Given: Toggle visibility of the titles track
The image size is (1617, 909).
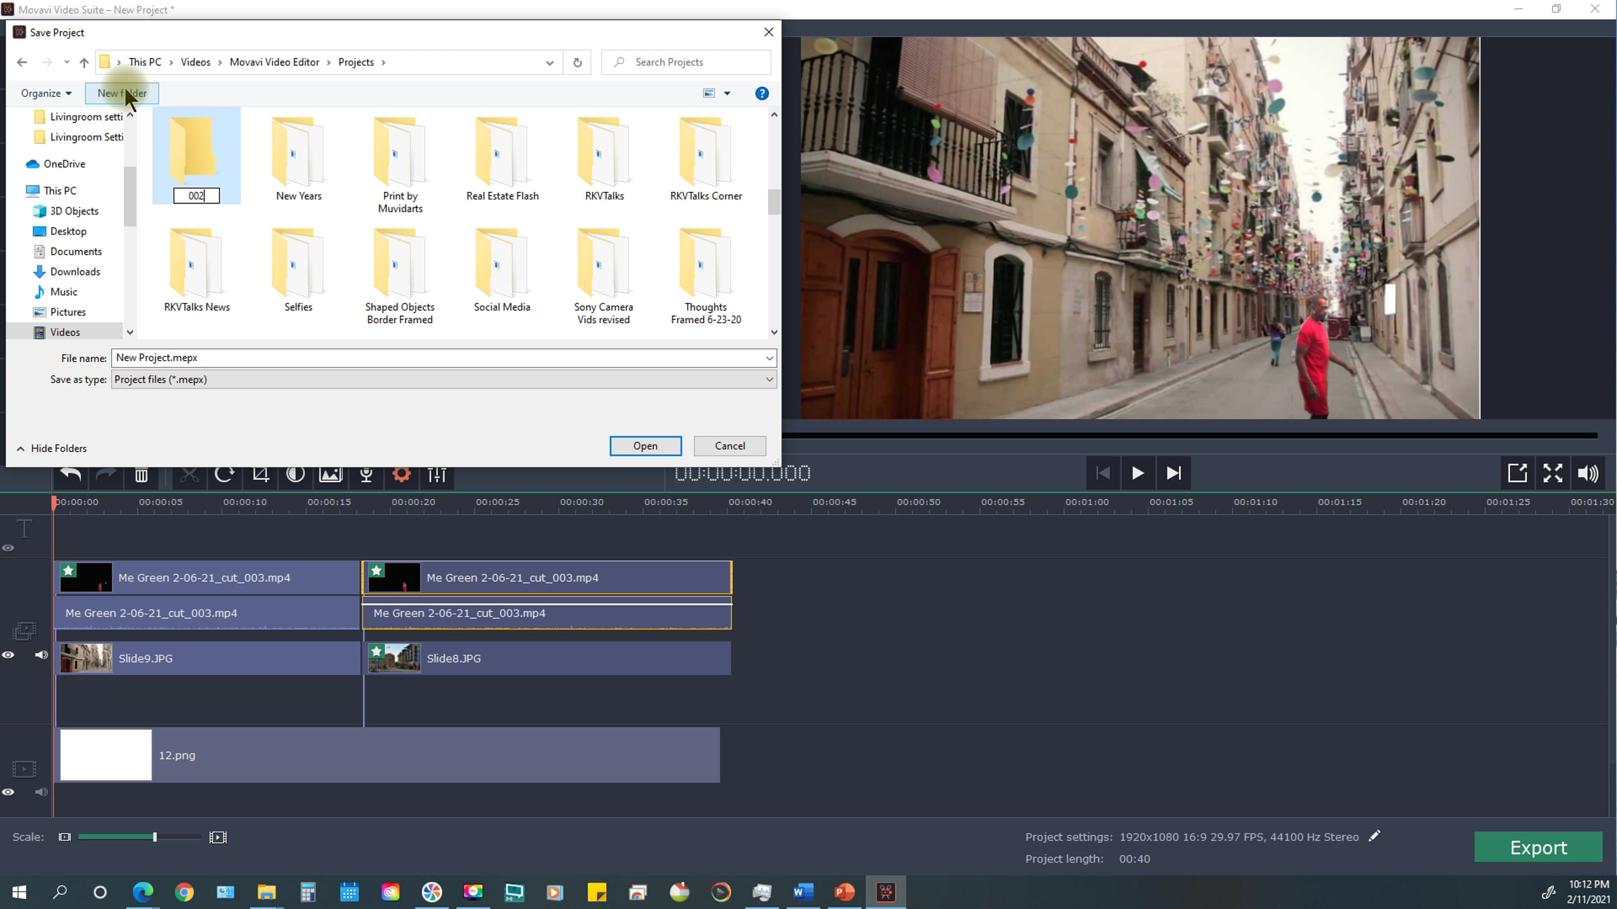Looking at the screenshot, I should pos(8,548).
